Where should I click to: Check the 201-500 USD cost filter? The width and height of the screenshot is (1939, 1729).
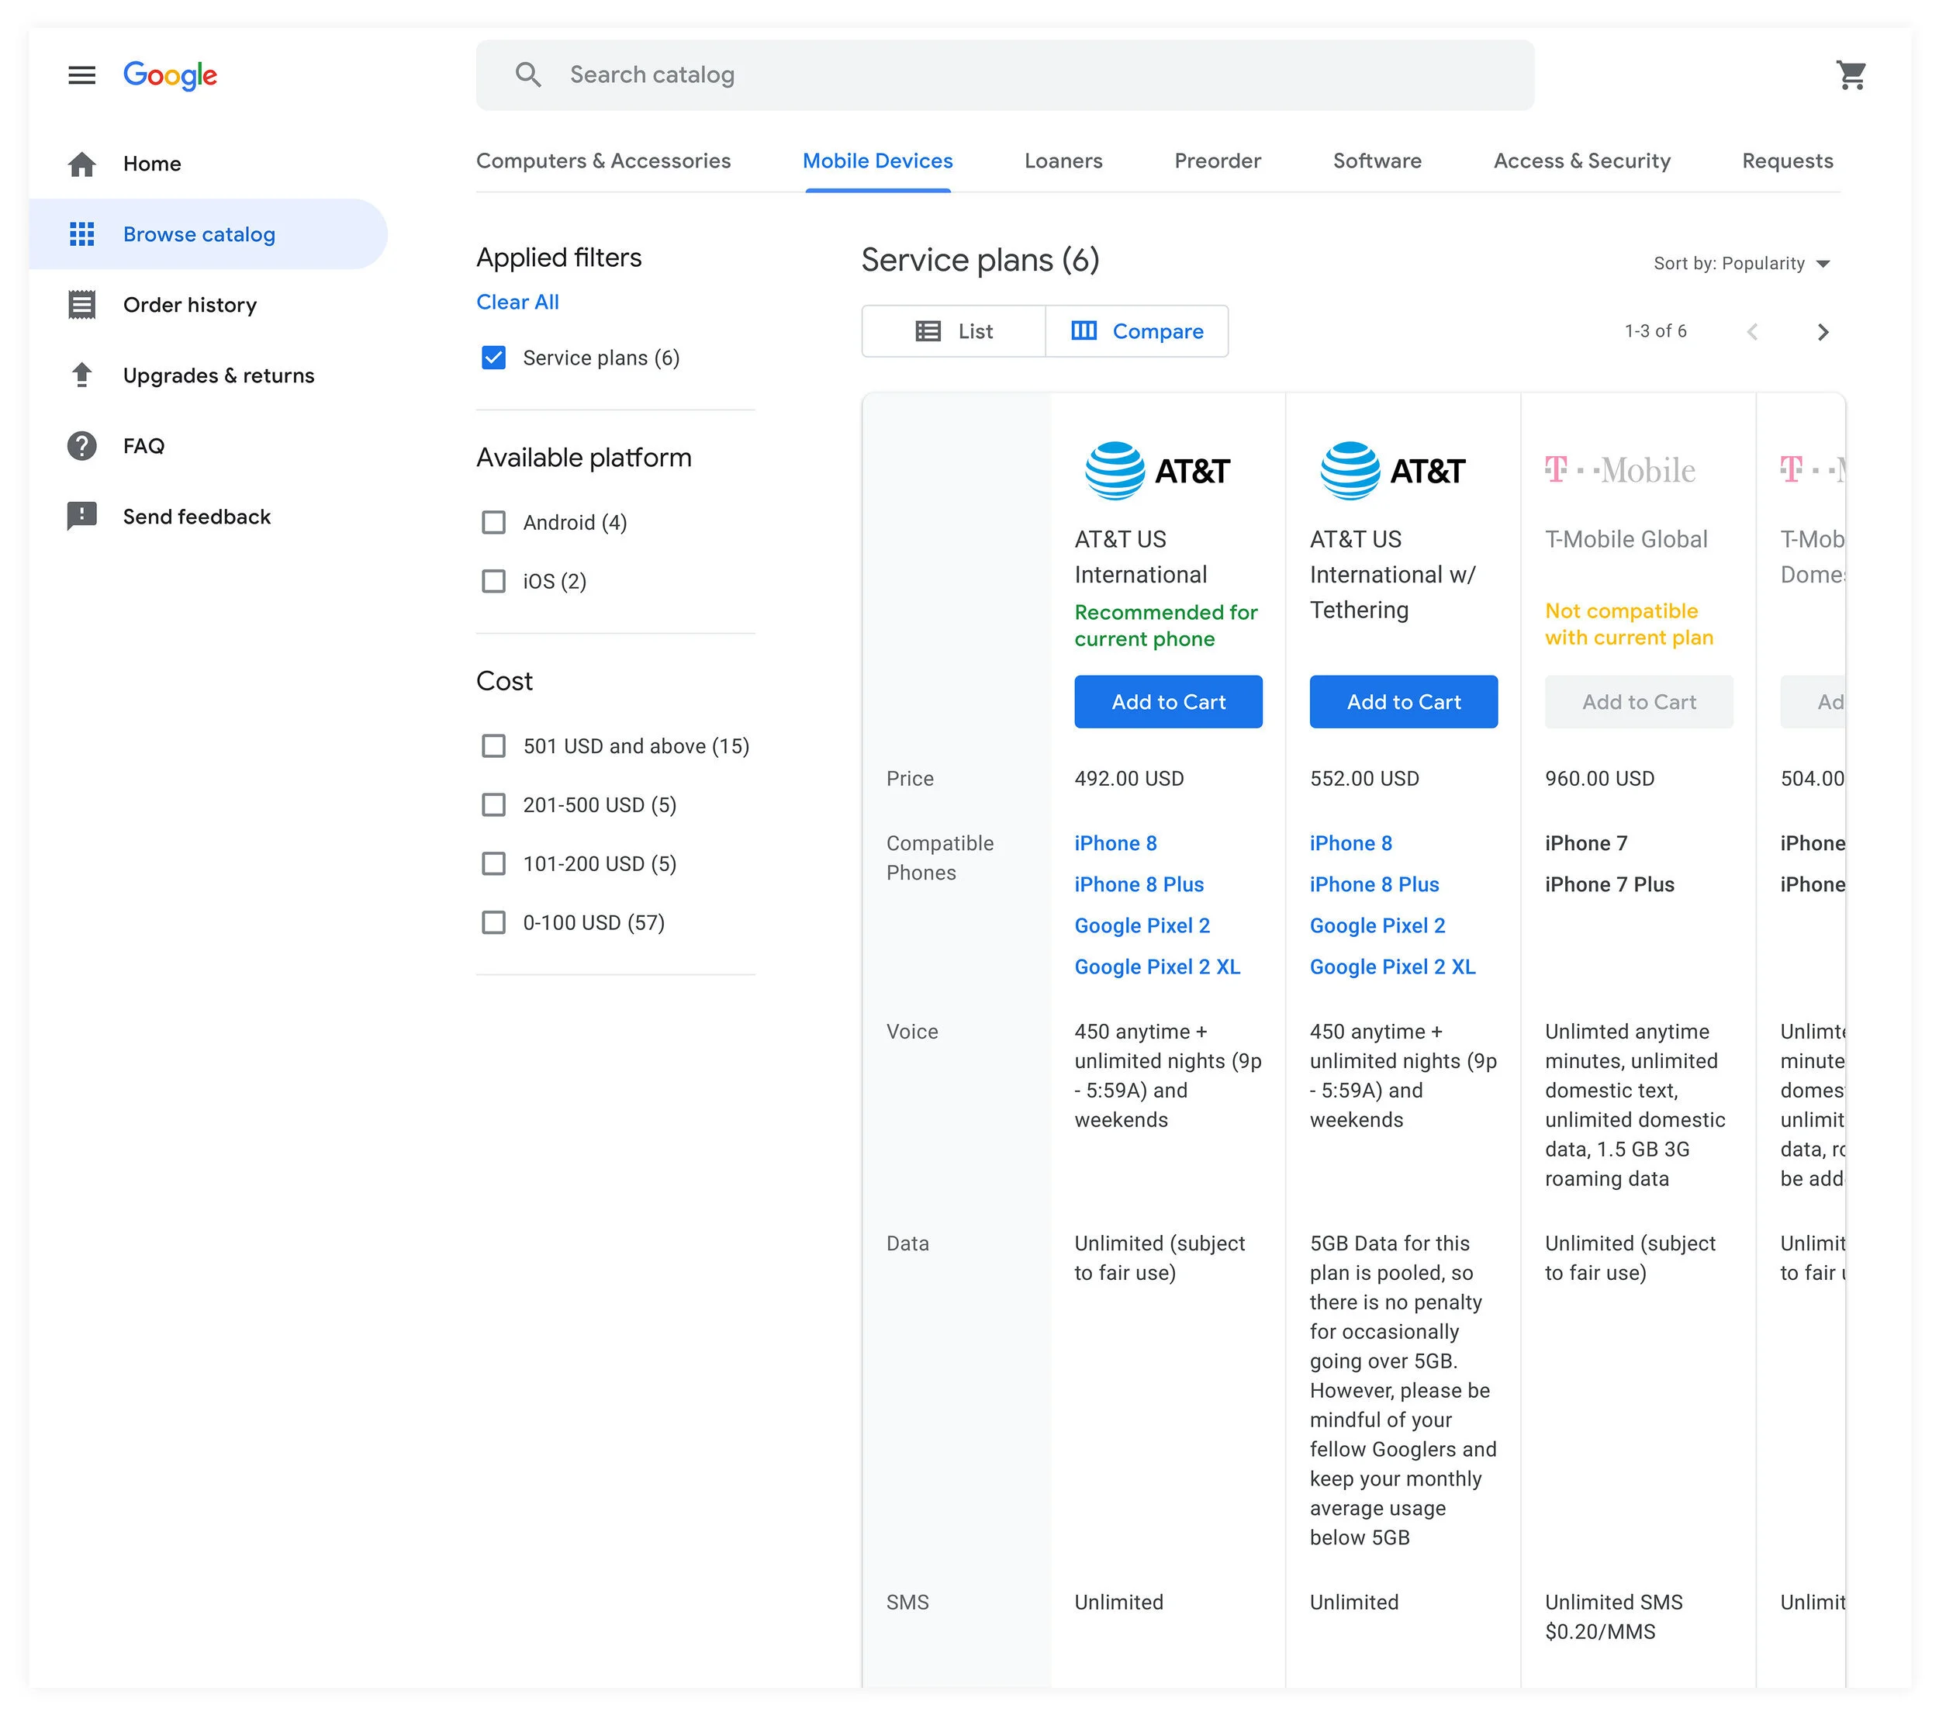(493, 806)
